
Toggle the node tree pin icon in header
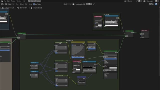[x=94, y=4]
